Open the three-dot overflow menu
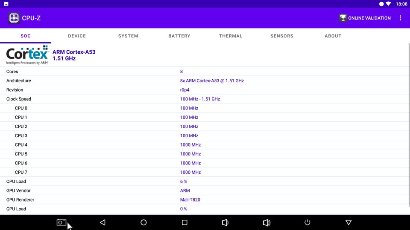Image resolution: width=410 pixels, height=230 pixels. click(x=400, y=18)
